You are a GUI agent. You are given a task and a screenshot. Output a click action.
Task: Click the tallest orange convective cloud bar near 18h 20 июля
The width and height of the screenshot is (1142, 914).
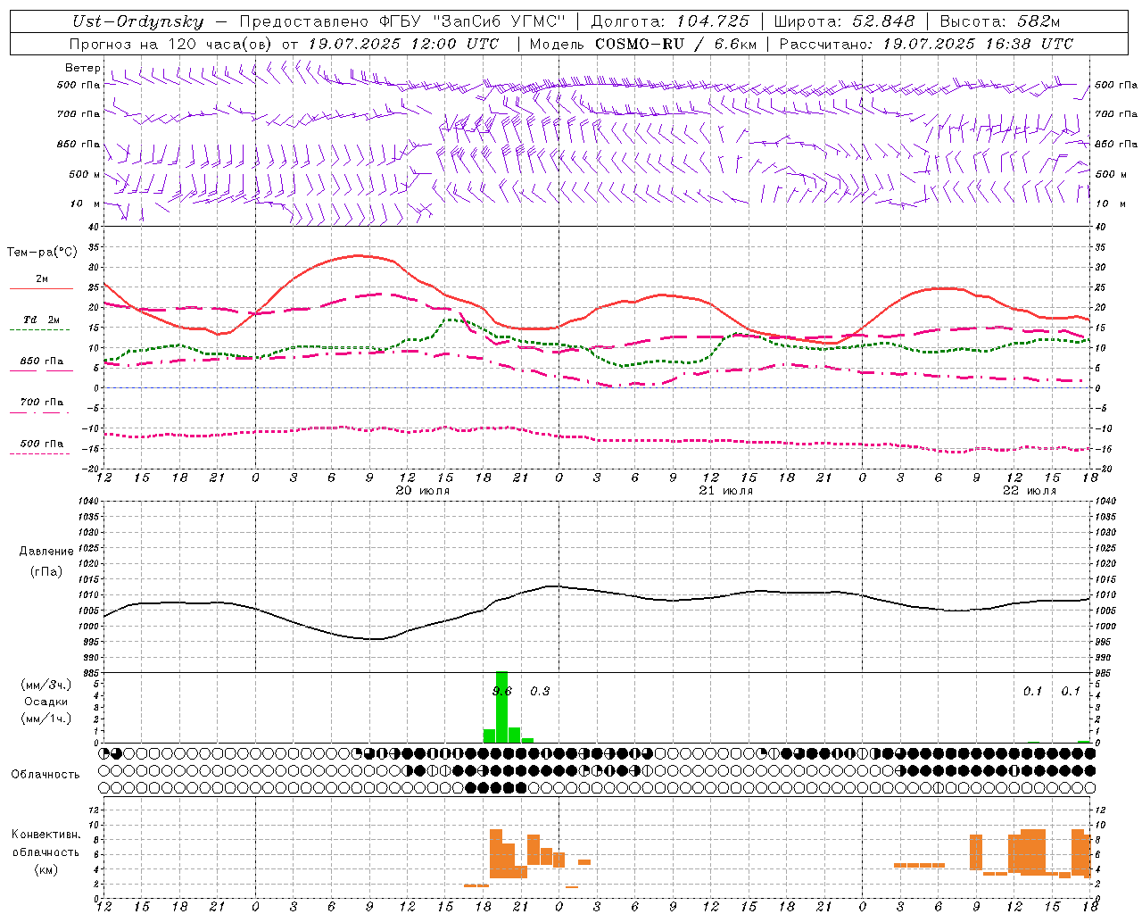pyautogui.click(x=496, y=853)
